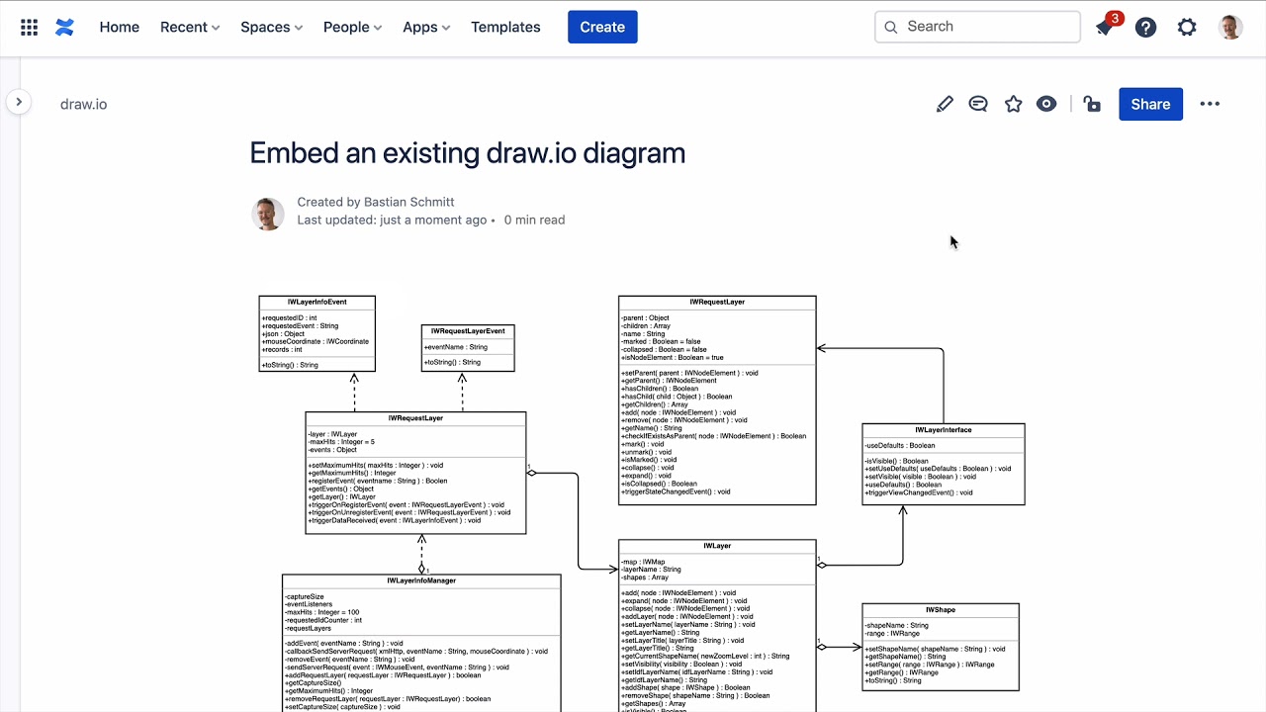Screen dimensions: 1266x712
Task: Expand the left sidebar chevron
Action: point(19,102)
